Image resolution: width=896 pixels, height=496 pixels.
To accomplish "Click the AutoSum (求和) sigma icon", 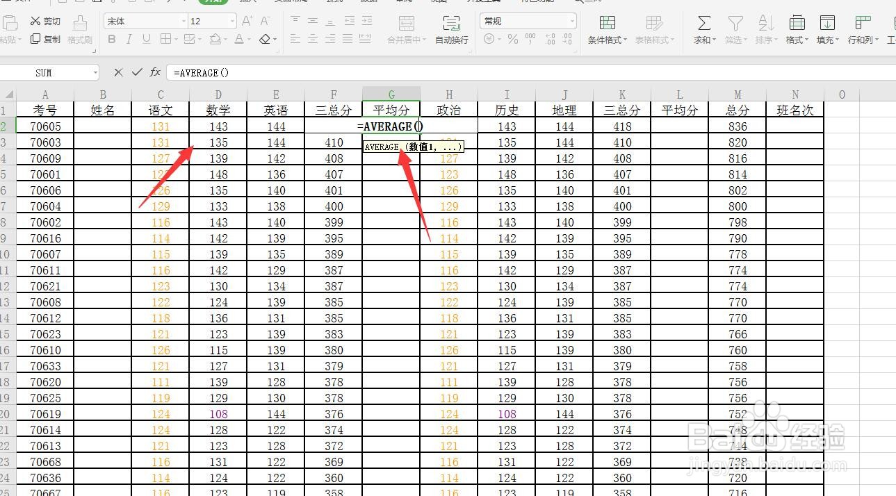I will pos(704,23).
